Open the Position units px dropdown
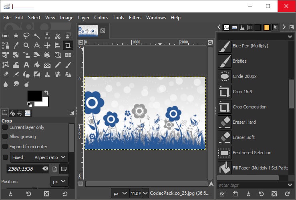 click(59, 182)
